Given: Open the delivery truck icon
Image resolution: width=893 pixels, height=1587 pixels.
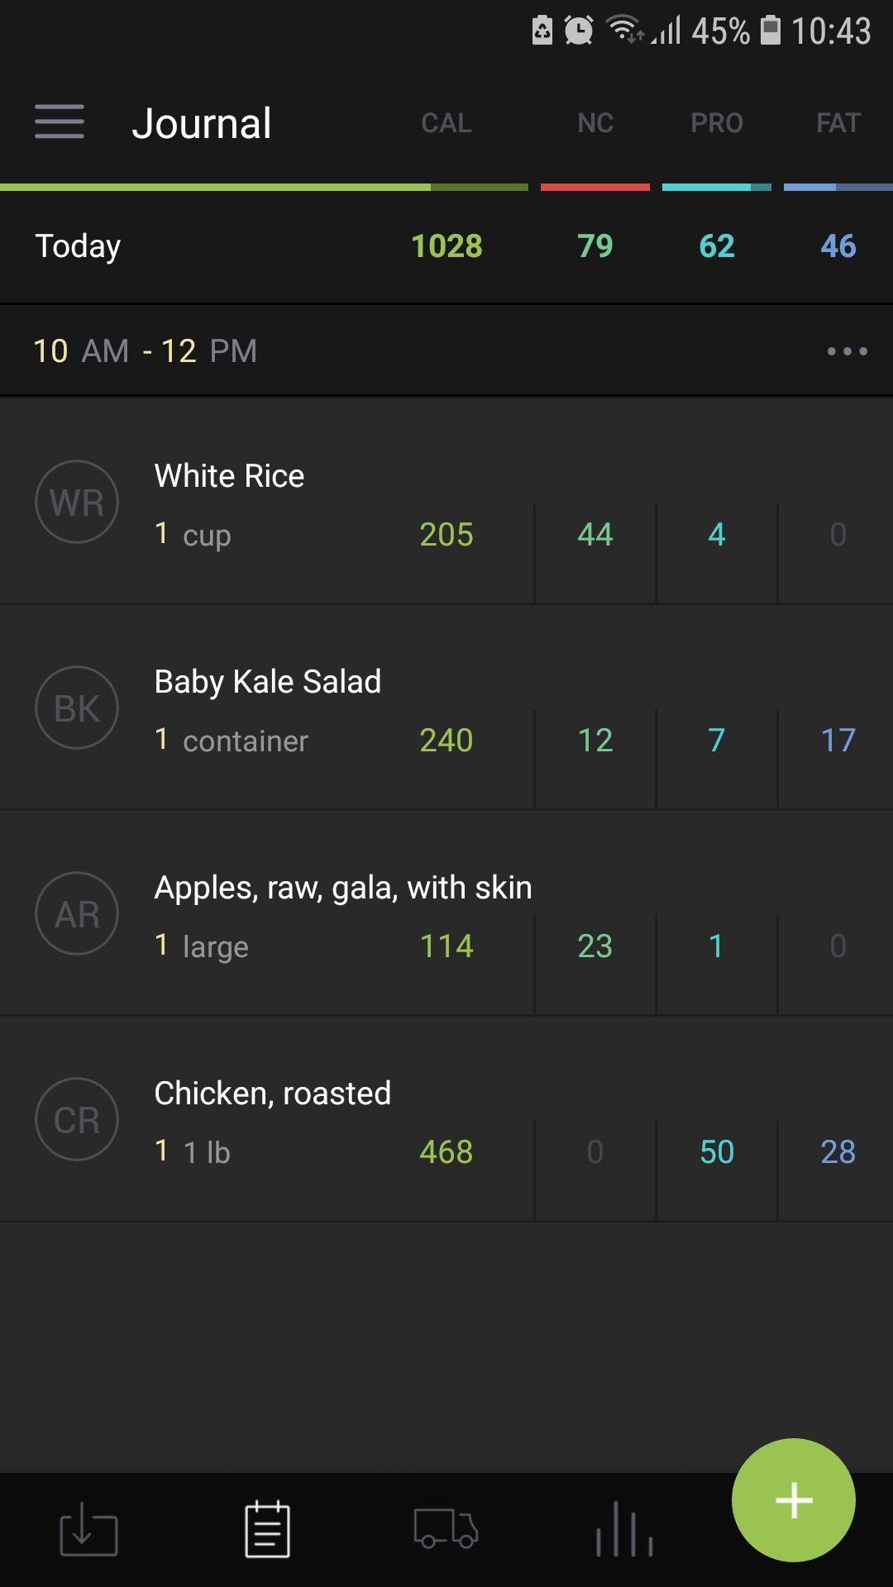Looking at the screenshot, I should pos(446,1530).
